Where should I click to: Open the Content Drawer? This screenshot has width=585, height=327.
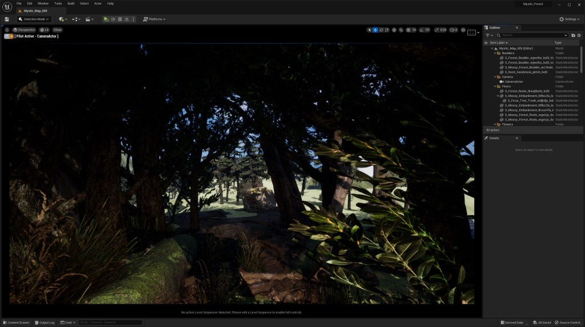point(16,322)
